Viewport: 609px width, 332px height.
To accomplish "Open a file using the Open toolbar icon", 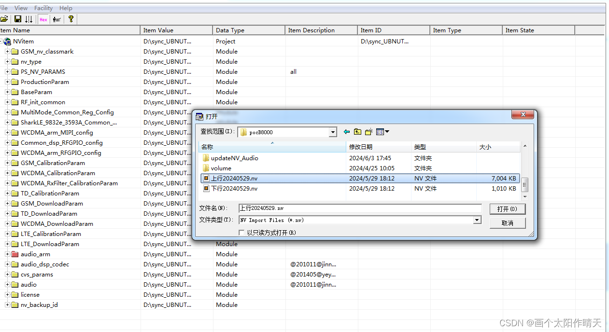I will pyautogui.click(x=6, y=19).
